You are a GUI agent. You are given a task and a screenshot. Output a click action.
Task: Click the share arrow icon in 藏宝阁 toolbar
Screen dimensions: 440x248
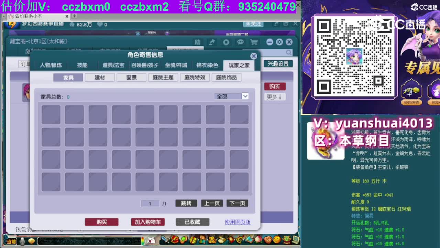212,42
